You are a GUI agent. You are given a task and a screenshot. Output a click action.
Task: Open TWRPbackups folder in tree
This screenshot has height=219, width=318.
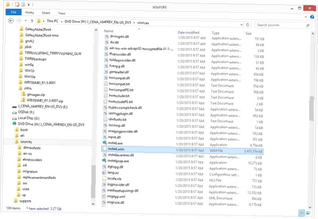[x=36, y=59]
